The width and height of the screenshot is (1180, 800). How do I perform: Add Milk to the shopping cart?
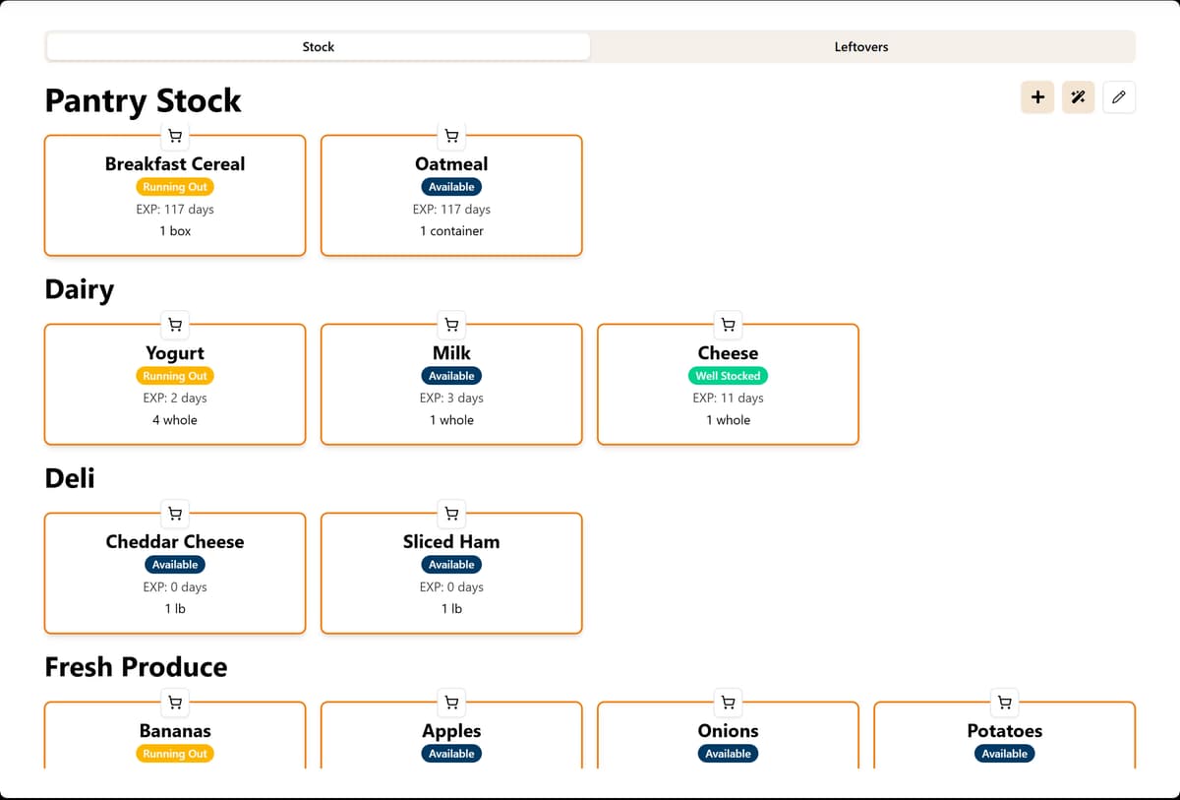(x=451, y=325)
